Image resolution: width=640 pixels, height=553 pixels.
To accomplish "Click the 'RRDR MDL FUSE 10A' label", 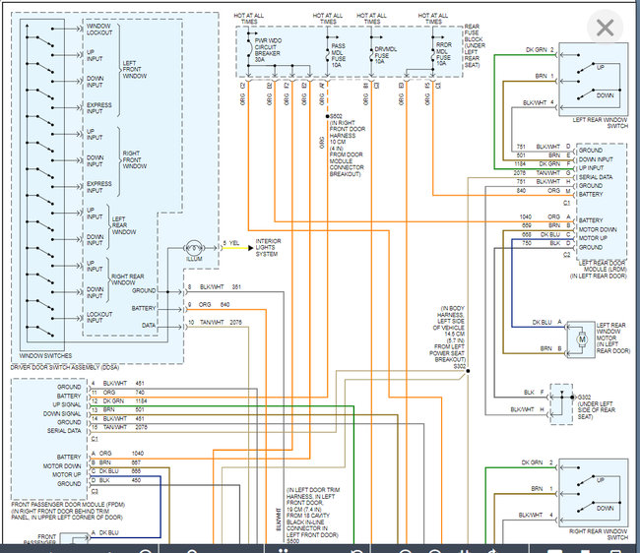I will click(444, 54).
